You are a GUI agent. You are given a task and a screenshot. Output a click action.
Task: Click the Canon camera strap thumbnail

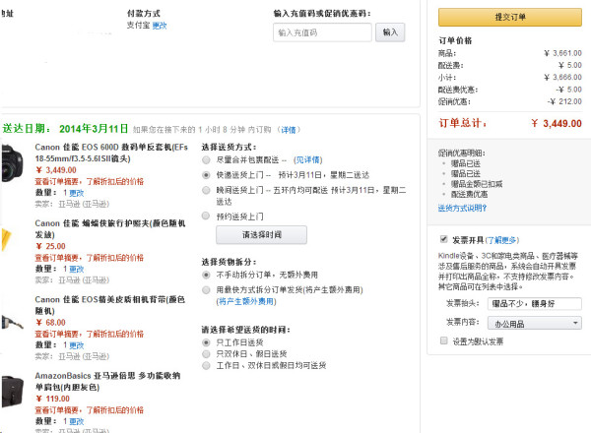coord(12,323)
